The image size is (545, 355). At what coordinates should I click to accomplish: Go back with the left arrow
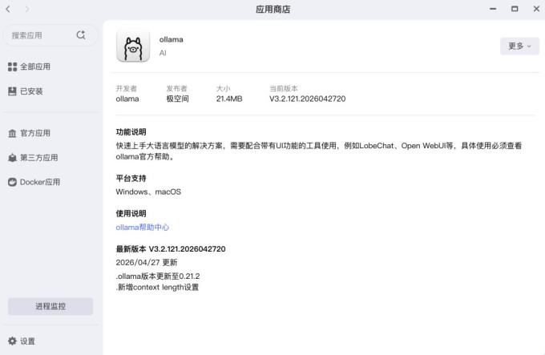8,9
